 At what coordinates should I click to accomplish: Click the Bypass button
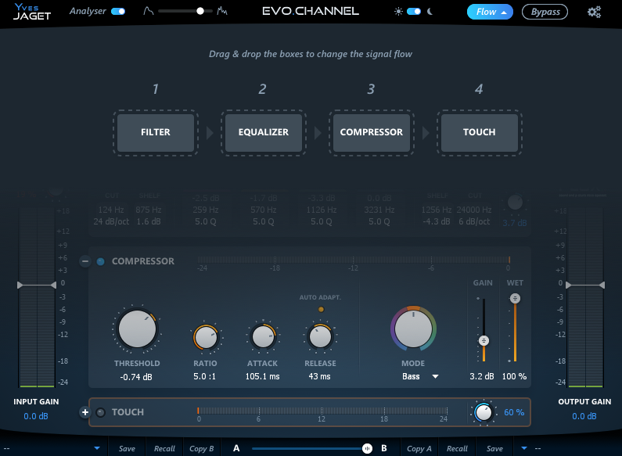pos(545,12)
